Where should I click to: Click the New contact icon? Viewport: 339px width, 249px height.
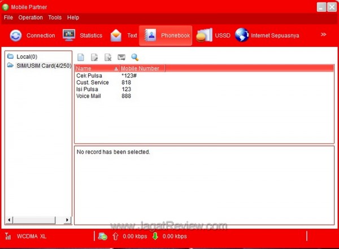click(x=81, y=57)
